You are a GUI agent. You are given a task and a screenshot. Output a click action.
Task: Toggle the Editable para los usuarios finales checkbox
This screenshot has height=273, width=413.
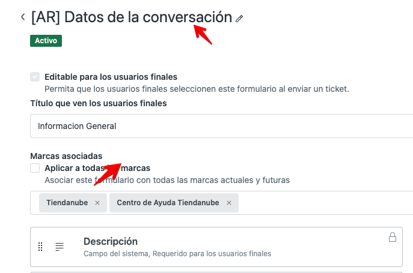click(x=35, y=77)
